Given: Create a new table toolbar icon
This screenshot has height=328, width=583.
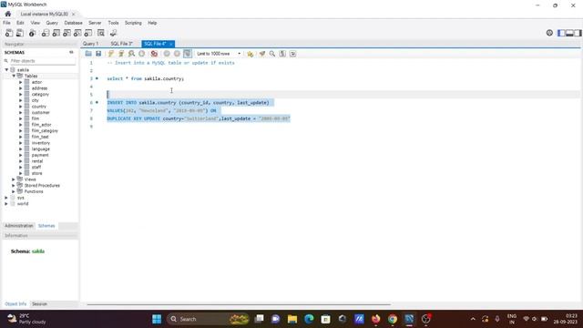Looking at the screenshot, I should click(x=56, y=33).
